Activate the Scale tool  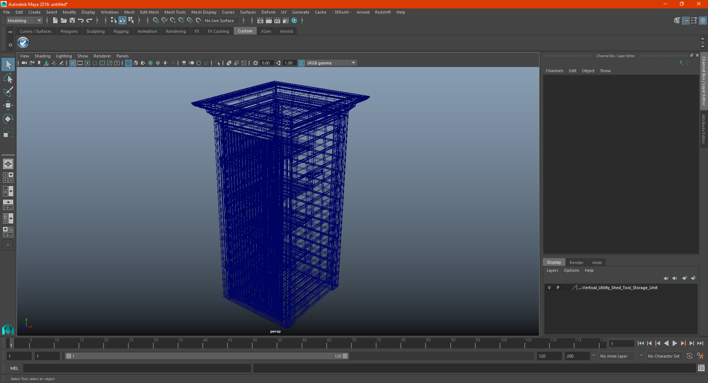[x=8, y=133]
